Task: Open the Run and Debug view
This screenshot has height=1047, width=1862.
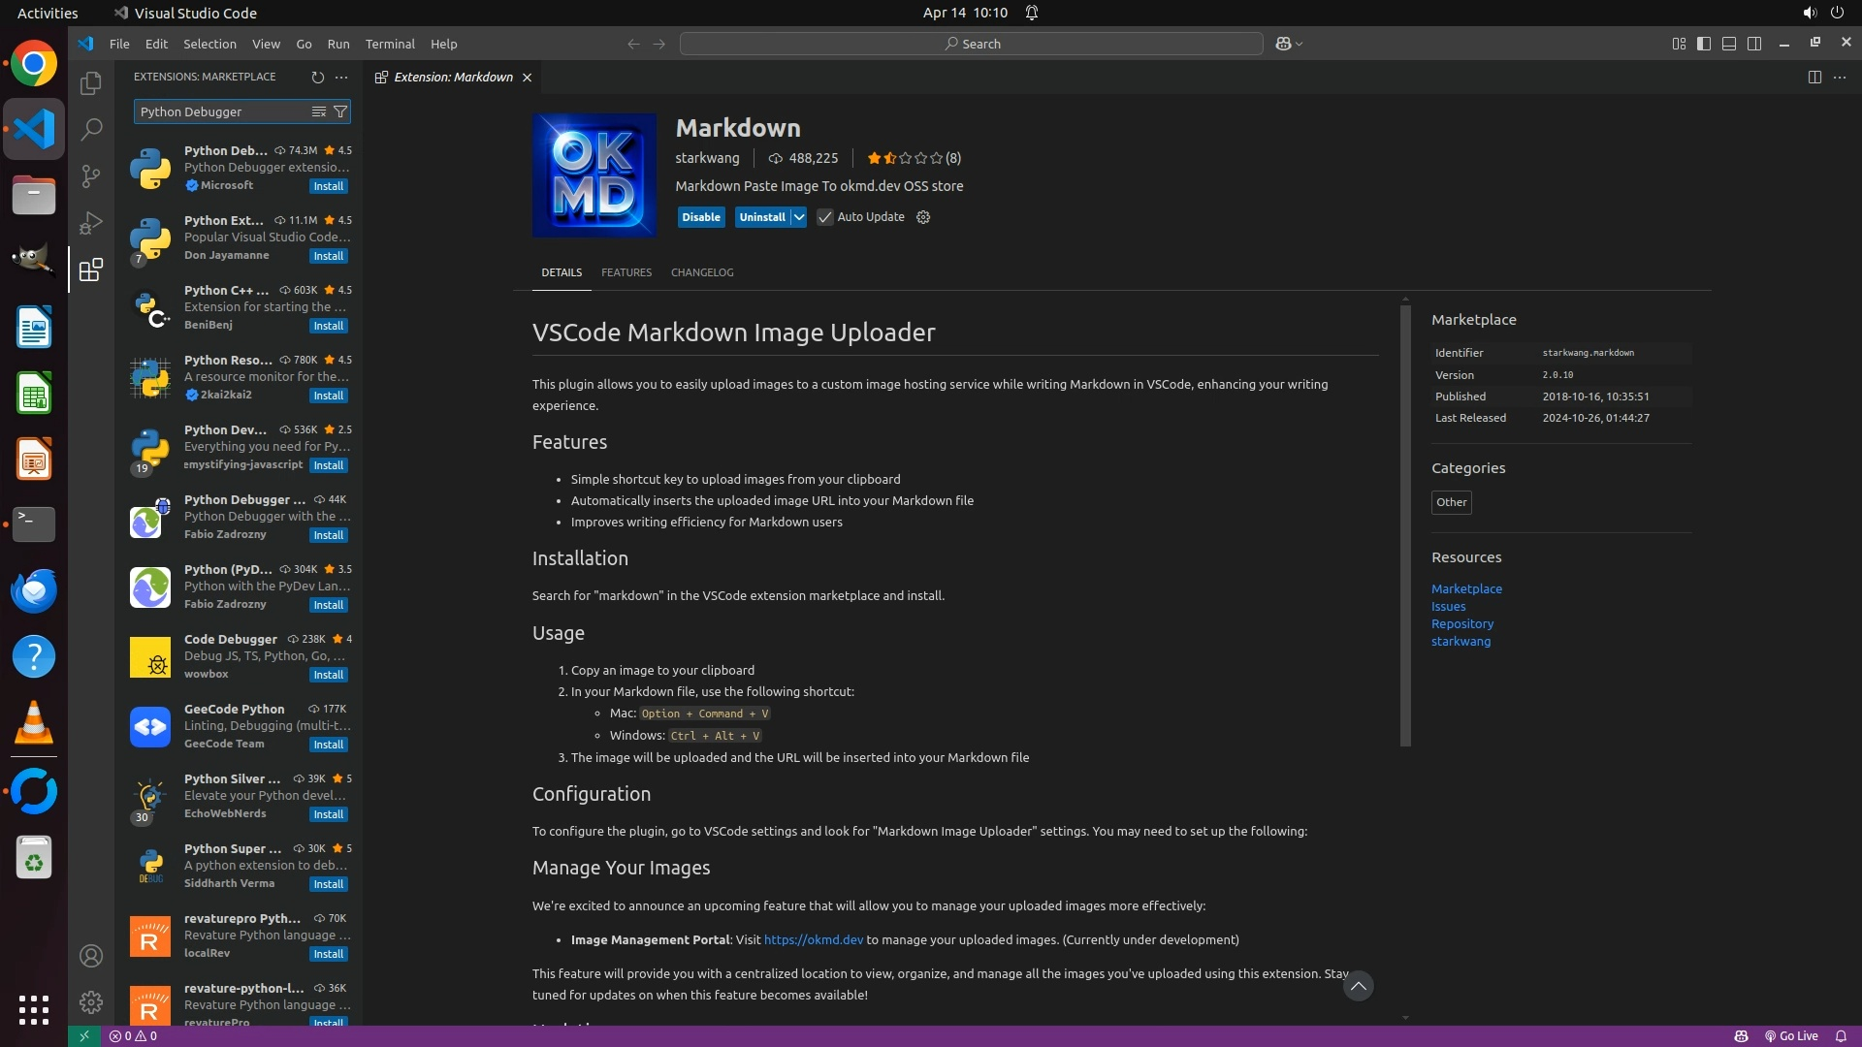Action: (x=91, y=223)
